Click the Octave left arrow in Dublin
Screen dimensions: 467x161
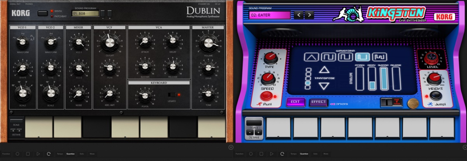pos(14,131)
